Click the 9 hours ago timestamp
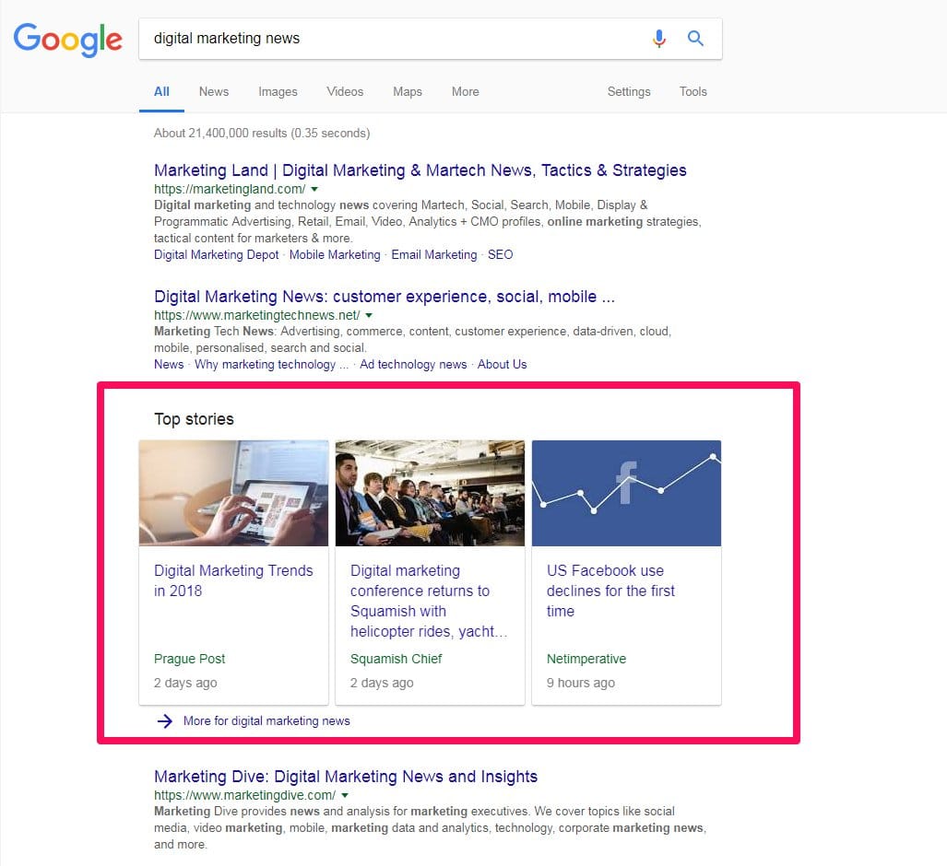Screen dimensions: 947x866 click(580, 683)
